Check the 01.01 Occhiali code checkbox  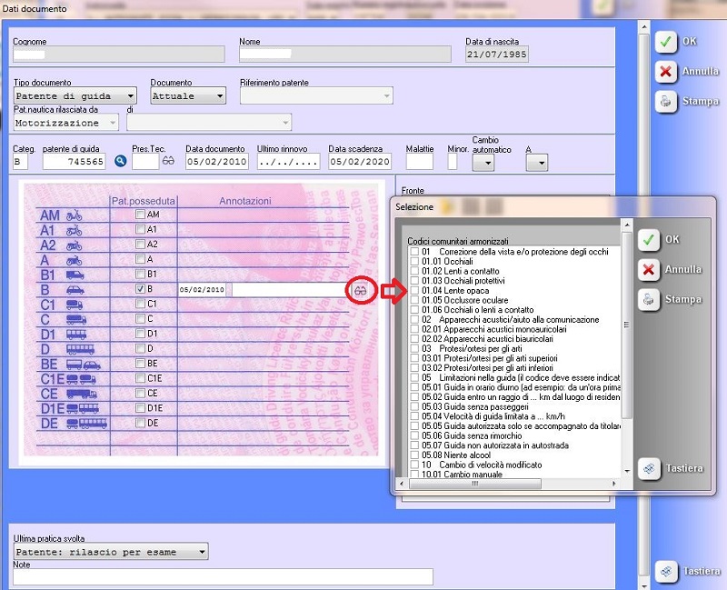[x=414, y=261]
